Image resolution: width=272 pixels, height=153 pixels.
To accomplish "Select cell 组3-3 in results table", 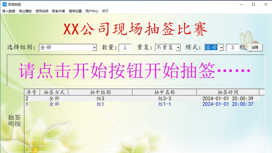I will point(164,98).
